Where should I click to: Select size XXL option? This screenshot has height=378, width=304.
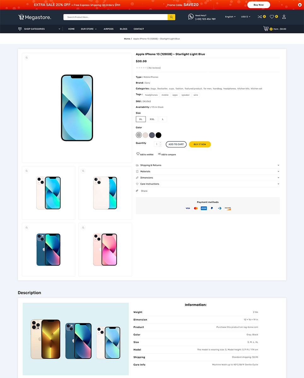[x=152, y=119]
